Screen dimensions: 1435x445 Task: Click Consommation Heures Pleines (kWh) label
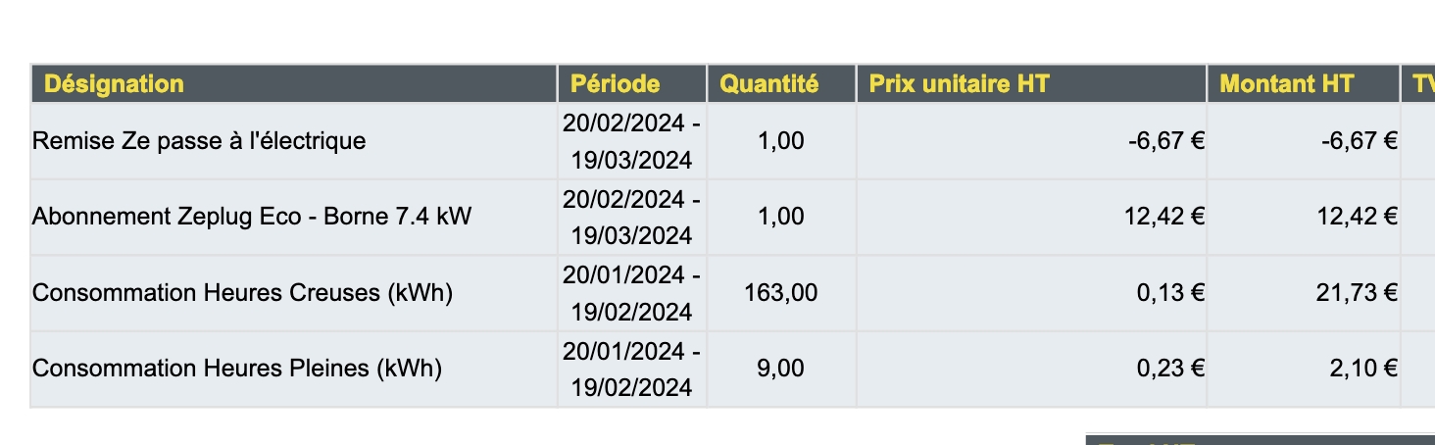[x=237, y=369]
